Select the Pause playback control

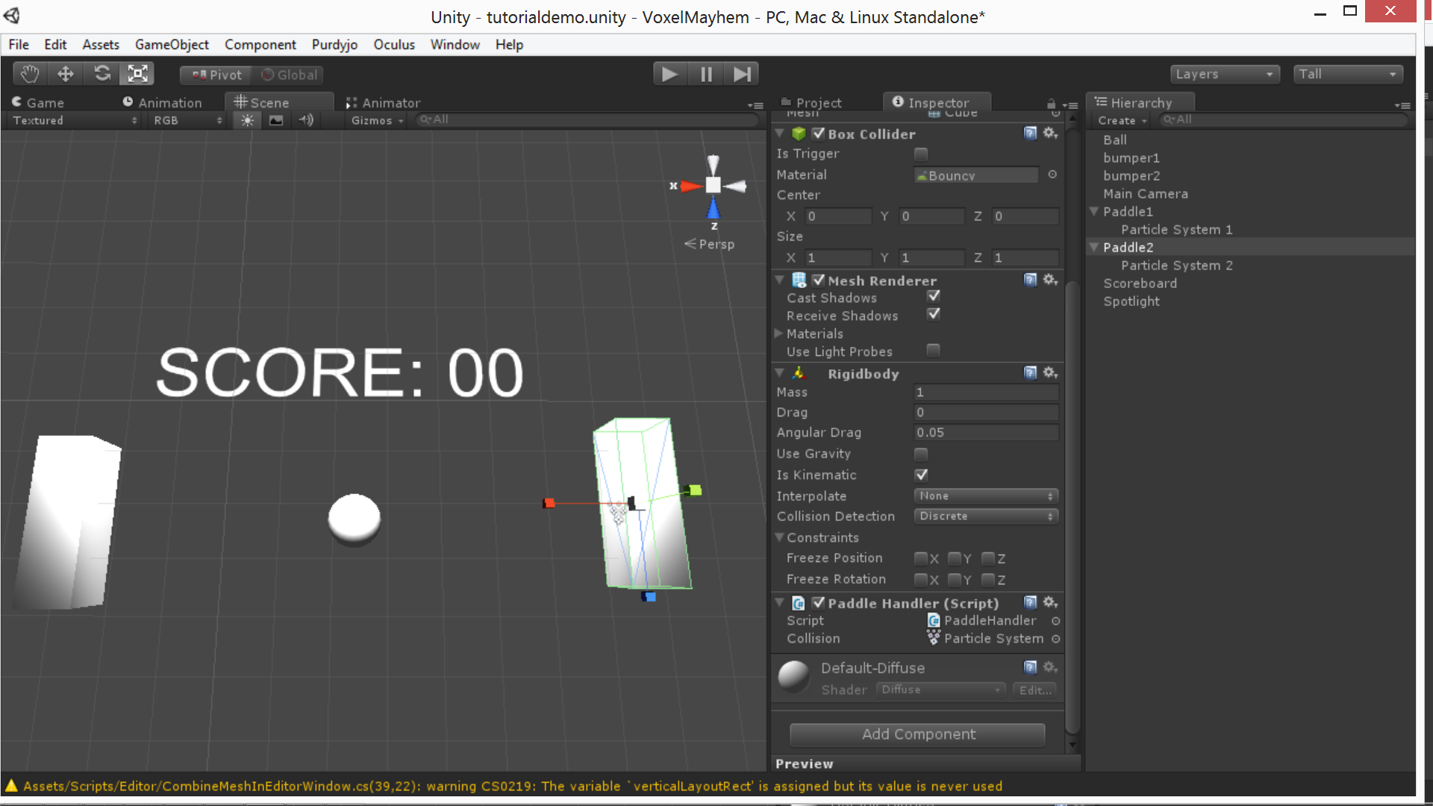tap(705, 74)
